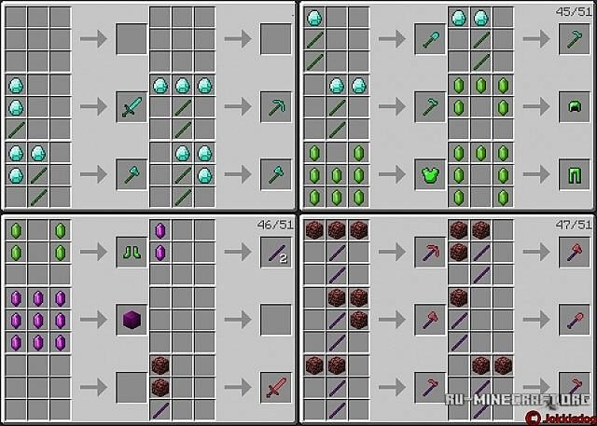Image resolution: width=597 pixels, height=426 pixels.
Task: Select the diamond pickaxe output icon
Action: coord(276,107)
